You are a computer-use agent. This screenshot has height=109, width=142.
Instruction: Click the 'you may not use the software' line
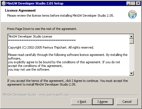(x=29, y=69)
